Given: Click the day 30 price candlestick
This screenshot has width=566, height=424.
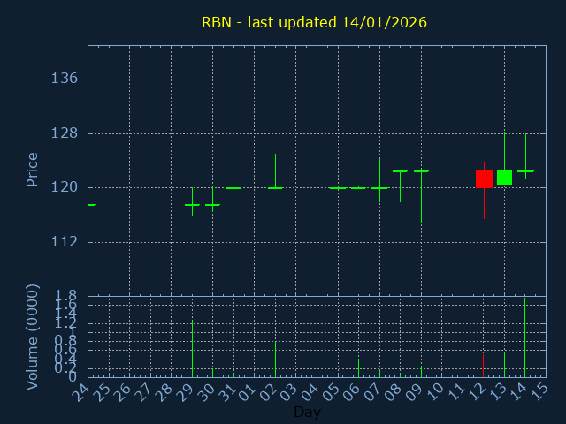Looking at the screenshot, I should tap(212, 204).
